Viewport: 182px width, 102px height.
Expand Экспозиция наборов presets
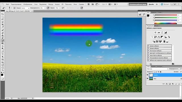148,51
